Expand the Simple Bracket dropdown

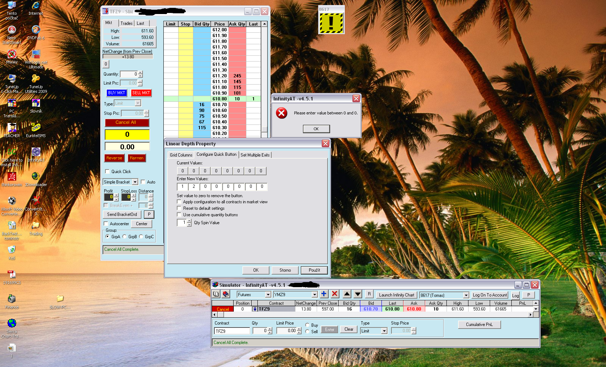pyautogui.click(x=135, y=182)
